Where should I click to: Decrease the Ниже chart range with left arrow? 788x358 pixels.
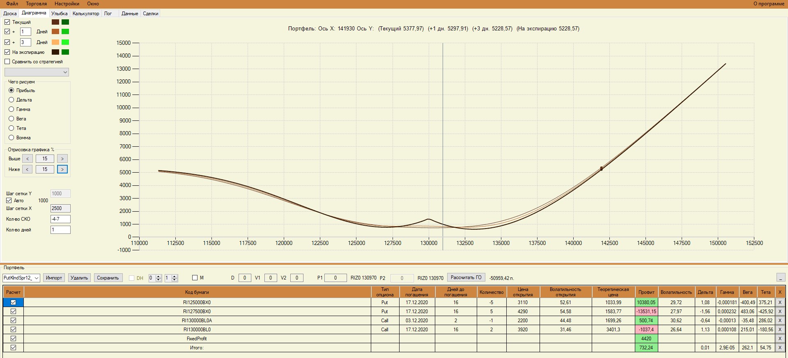[x=28, y=169]
